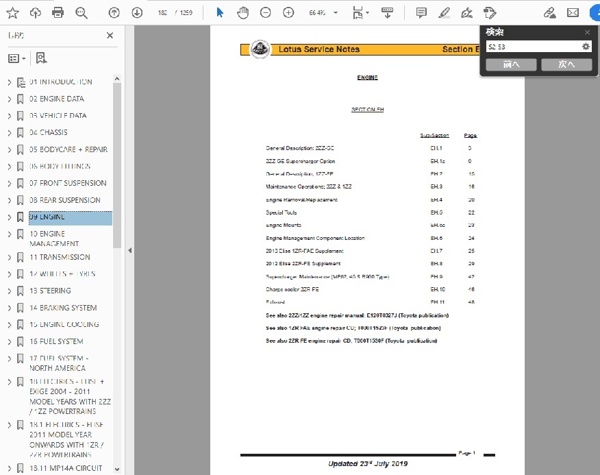Click "Special Tools" contents entry

pos(282,212)
